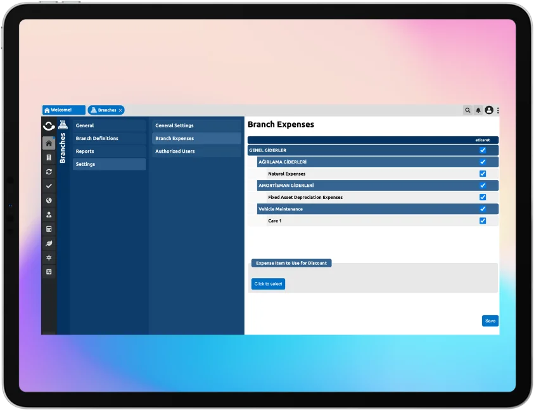Open notifications bell icon

click(478, 110)
